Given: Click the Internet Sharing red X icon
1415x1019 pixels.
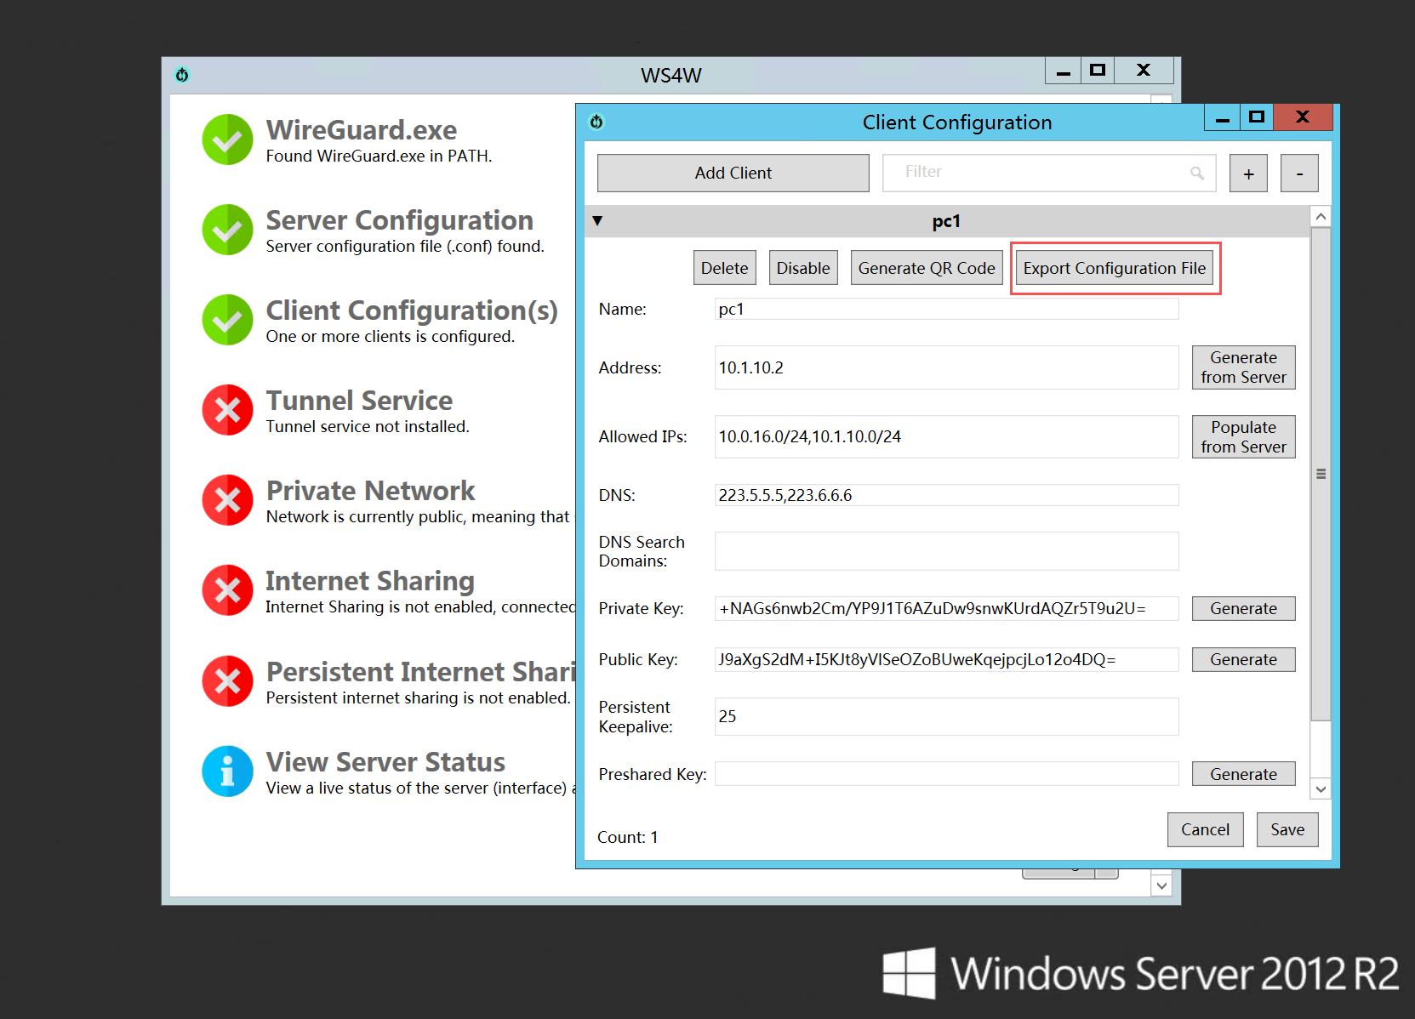Looking at the screenshot, I should (x=227, y=590).
